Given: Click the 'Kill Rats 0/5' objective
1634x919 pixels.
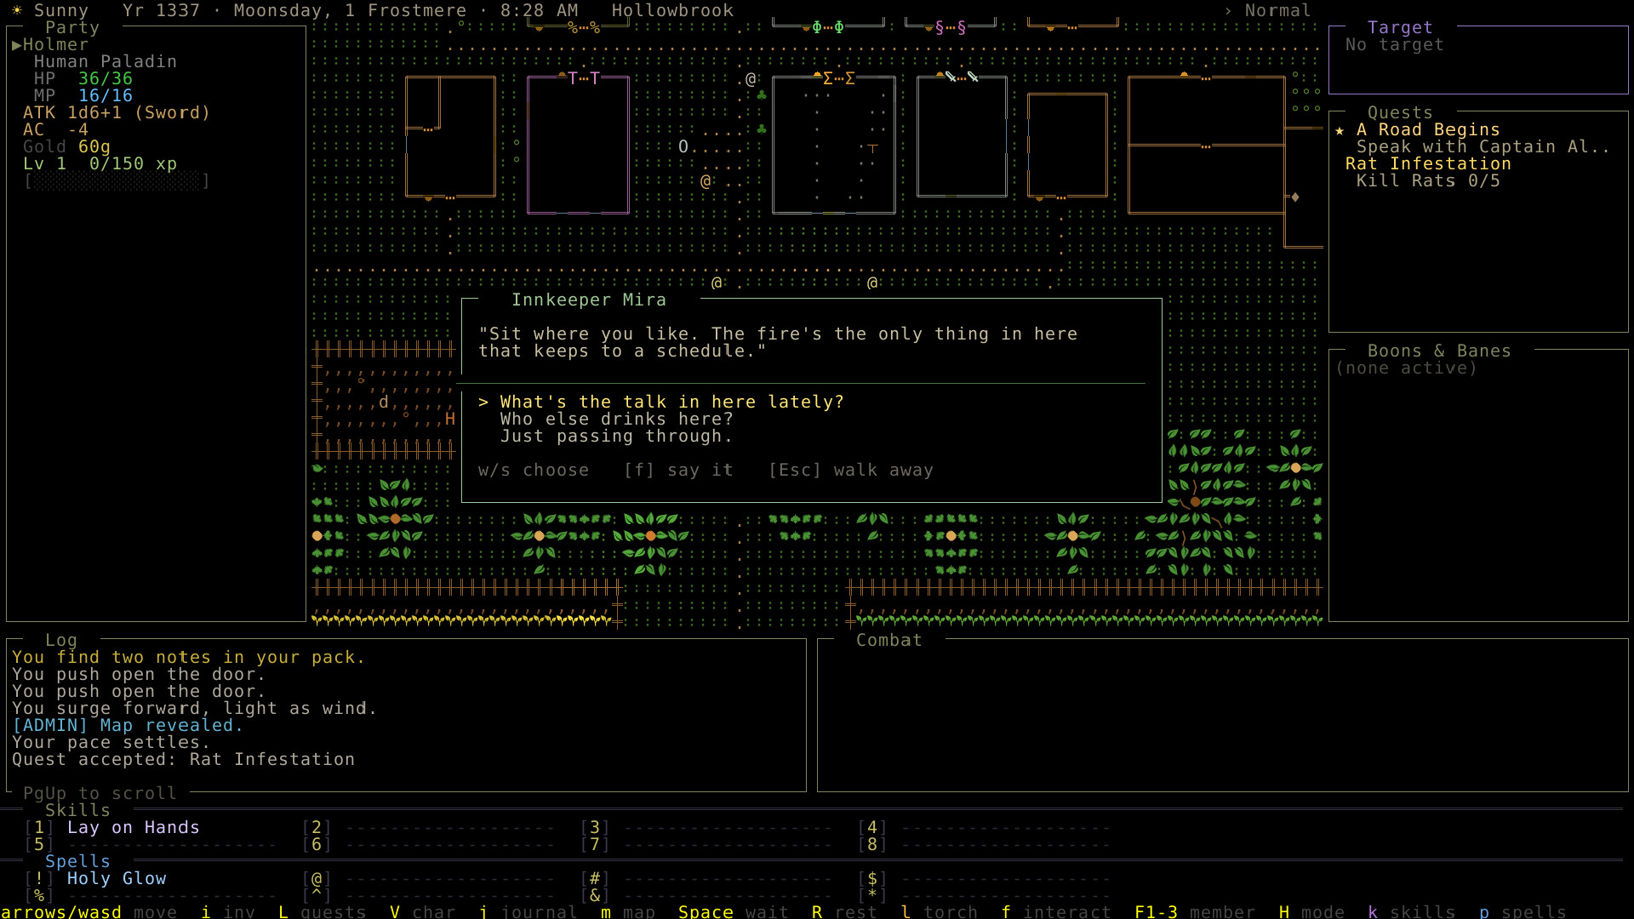Looking at the screenshot, I should point(1428,180).
